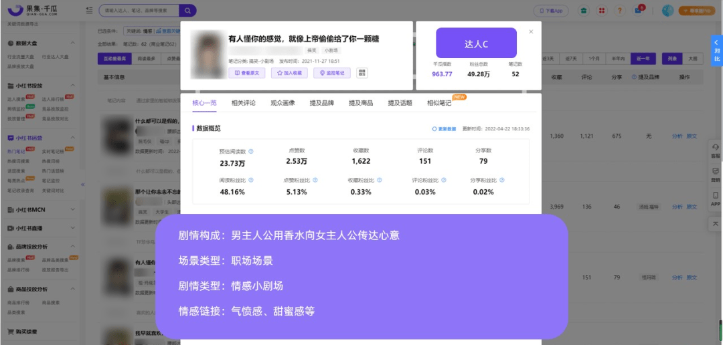
Task: Collapse the 商品投放分析 sidebar section
Action: click(x=72, y=289)
